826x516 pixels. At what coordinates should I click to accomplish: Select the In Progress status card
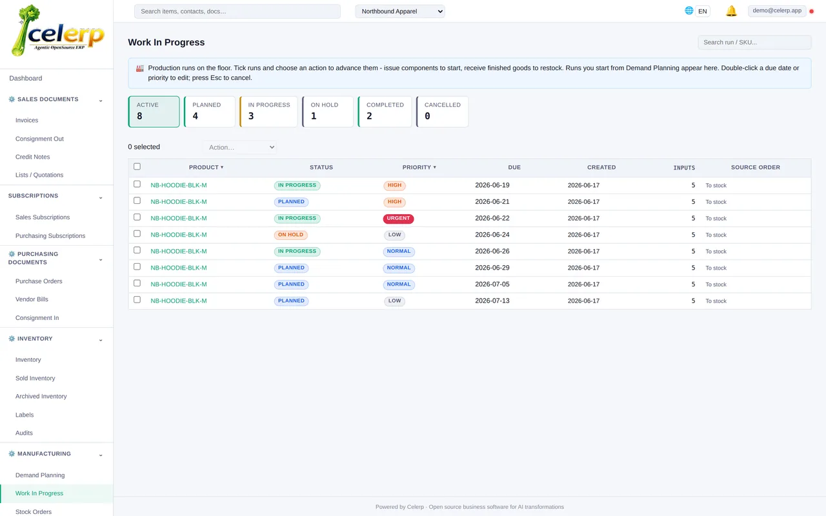(268, 112)
